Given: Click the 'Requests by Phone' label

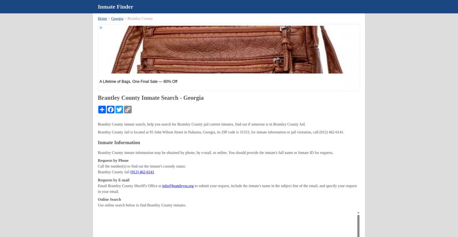Looking at the screenshot, I should point(113,161).
